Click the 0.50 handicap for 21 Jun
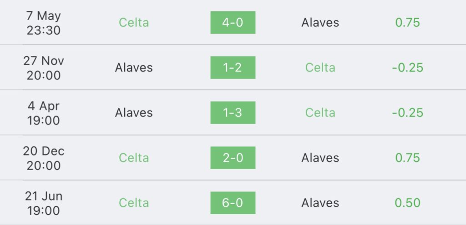 click(407, 203)
